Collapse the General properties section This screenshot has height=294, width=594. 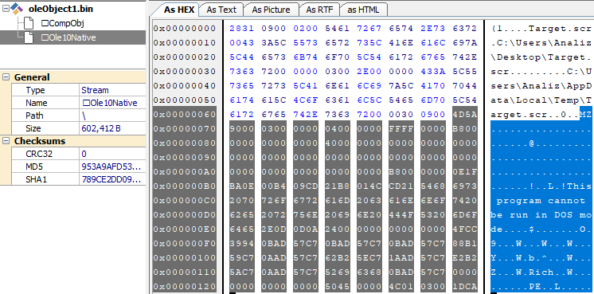pos(6,77)
